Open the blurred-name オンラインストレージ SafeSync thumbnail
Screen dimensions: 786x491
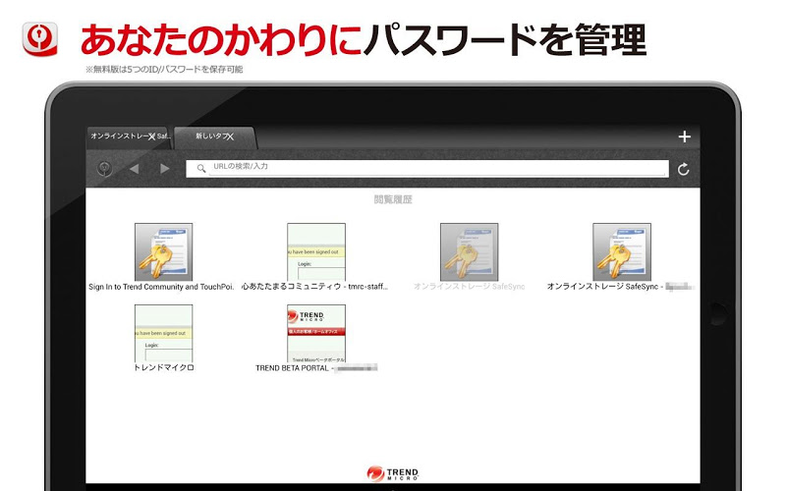click(622, 252)
